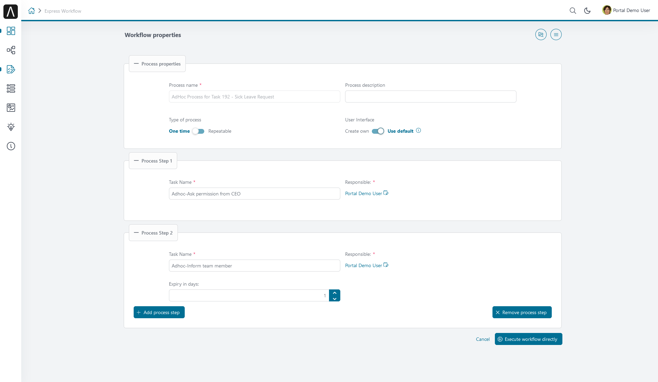Image resolution: width=658 pixels, height=382 pixels.
Task: Open the info icon in sidebar
Action: (11, 146)
